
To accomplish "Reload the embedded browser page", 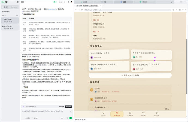I will click(x=82, y=10).
